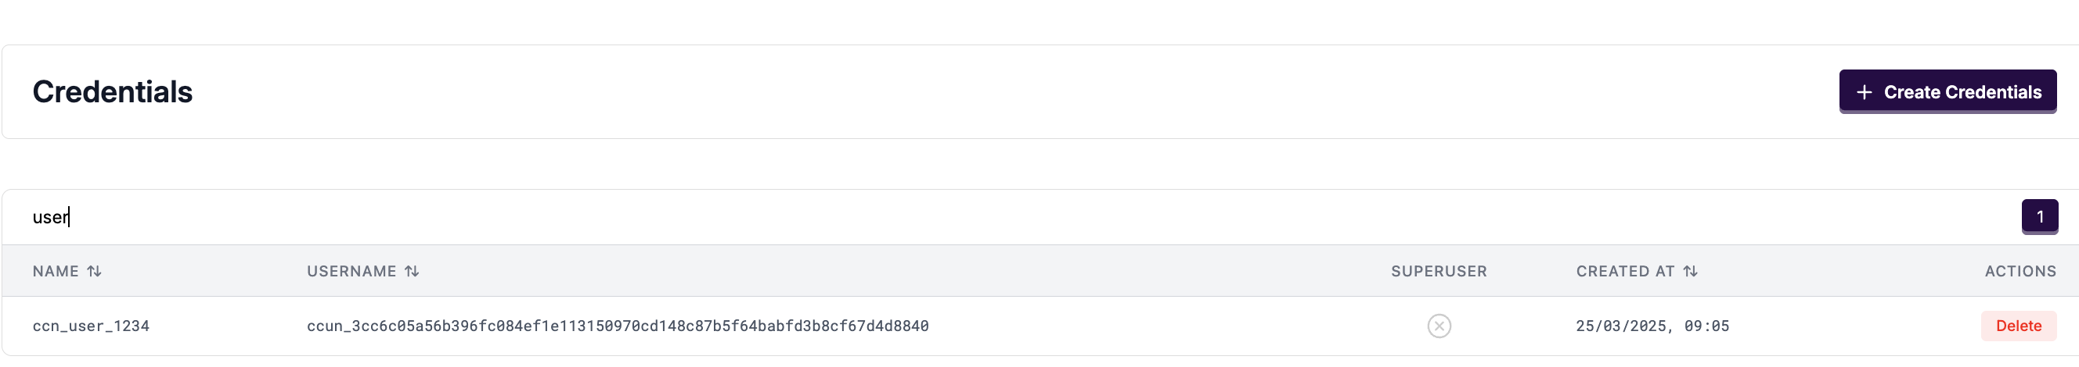The height and width of the screenshot is (367, 2079).
Task: Select the ccn_user_1234 name cell
Action: tap(90, 326)
